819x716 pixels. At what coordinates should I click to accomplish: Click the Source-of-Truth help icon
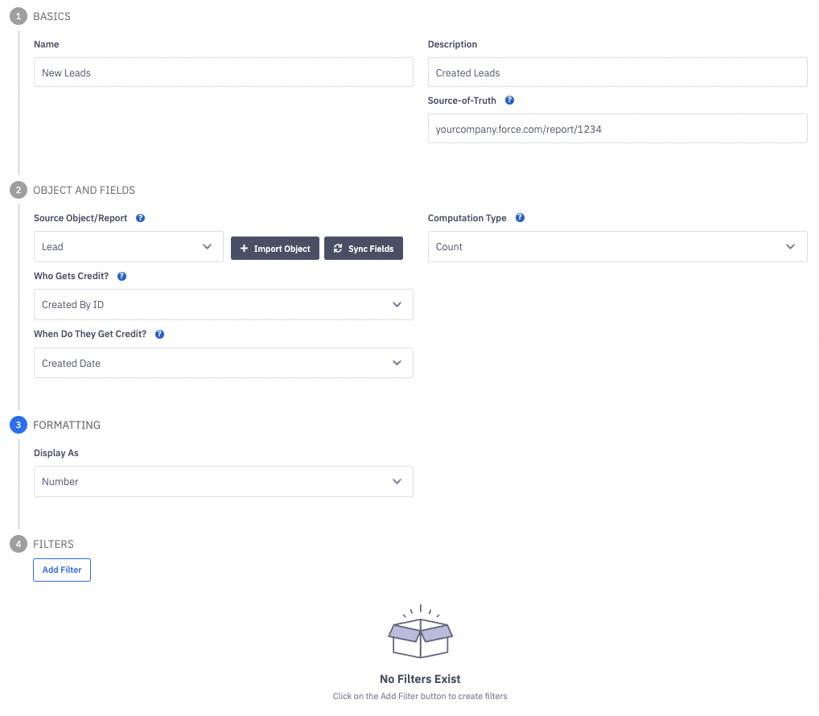point(509,101)
